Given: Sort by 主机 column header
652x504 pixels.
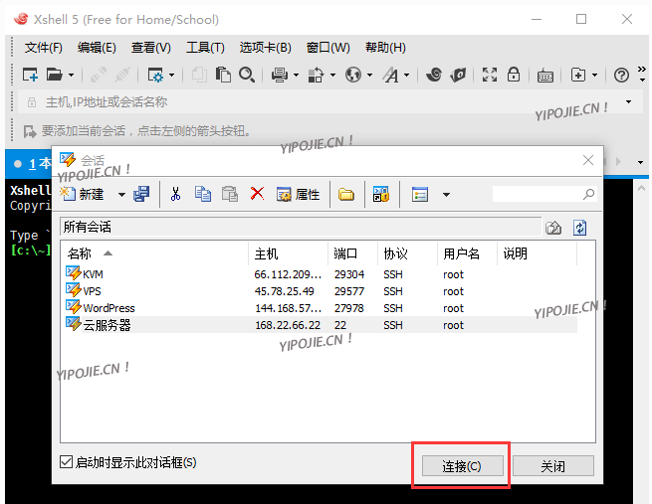Looking at the screenshot, I should pyautogui.click(x=288, y=253).
